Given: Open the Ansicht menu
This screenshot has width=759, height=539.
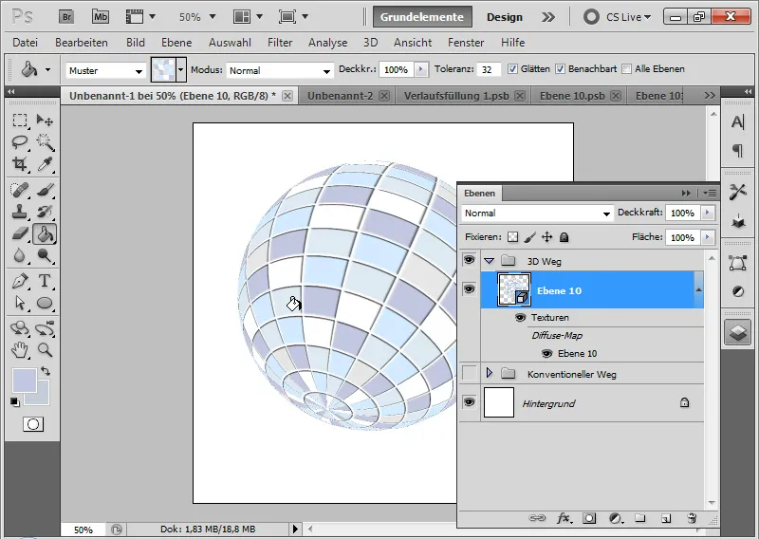Looking at the screenshot, I should coord(413,43).
